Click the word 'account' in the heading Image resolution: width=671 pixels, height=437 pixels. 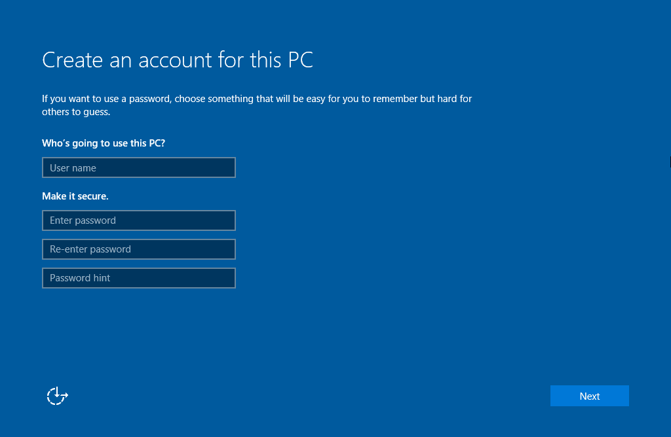tap(176, 60)
